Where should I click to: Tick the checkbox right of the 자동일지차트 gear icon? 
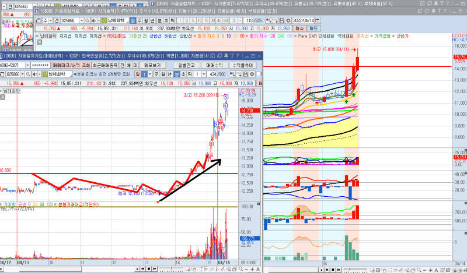(258, 74)
